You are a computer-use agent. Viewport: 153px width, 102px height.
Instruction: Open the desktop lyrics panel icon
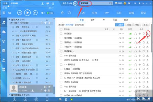(x=4, y=13)
